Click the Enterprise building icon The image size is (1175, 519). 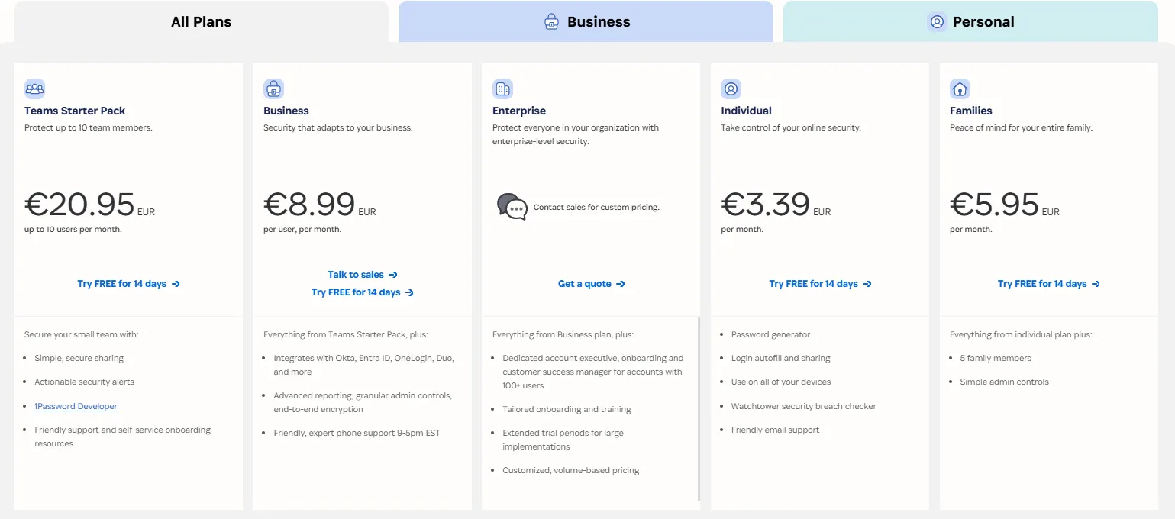pyautogui.click(x=502, y=89)
